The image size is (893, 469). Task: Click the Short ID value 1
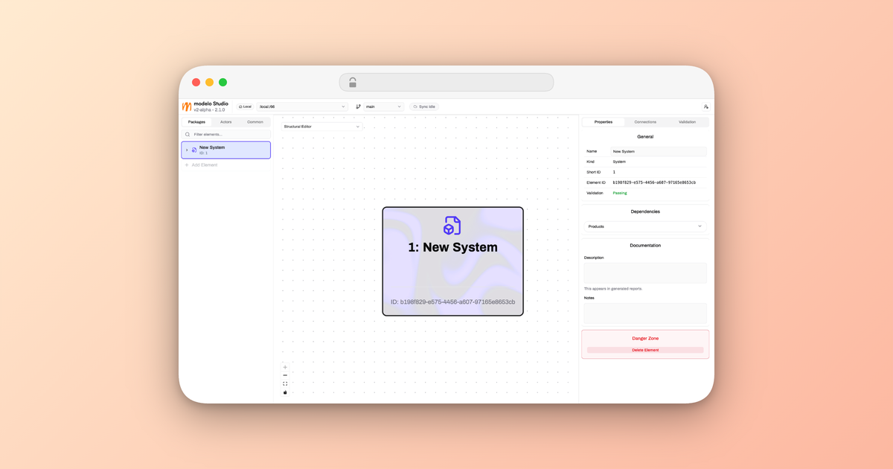pos(614,172)
